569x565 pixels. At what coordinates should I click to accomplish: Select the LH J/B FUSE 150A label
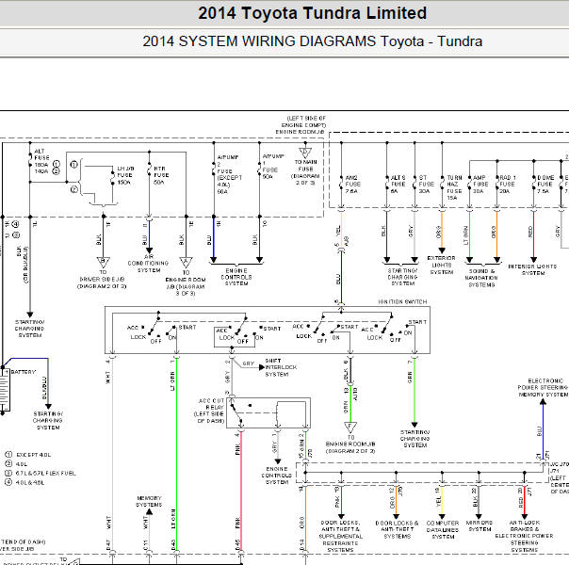click(125, 175)
